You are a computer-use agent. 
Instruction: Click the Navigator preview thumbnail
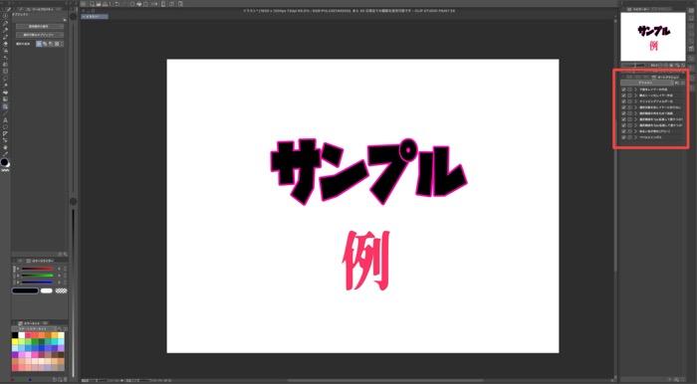pyautogui.click(x=653, y=37)
